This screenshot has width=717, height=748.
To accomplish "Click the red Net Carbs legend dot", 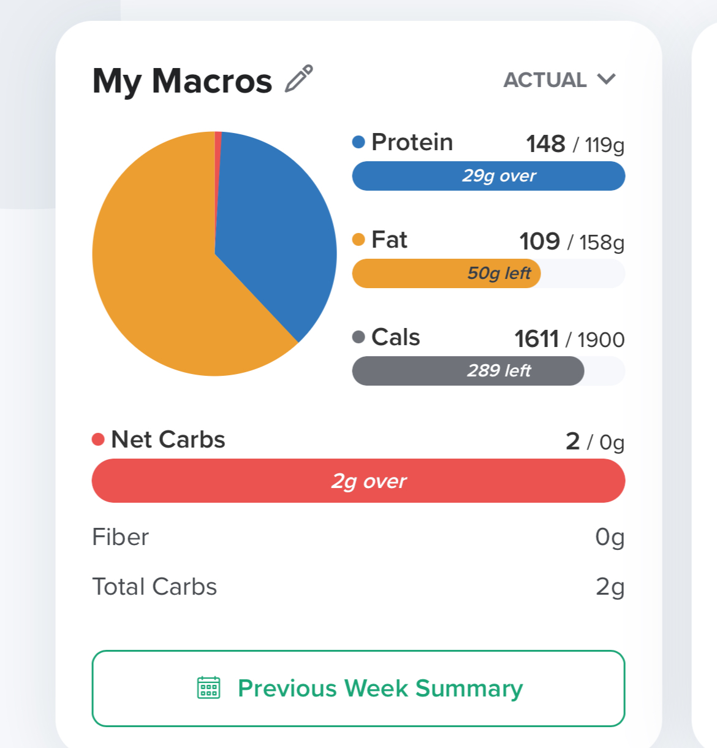I will [98, 440].
